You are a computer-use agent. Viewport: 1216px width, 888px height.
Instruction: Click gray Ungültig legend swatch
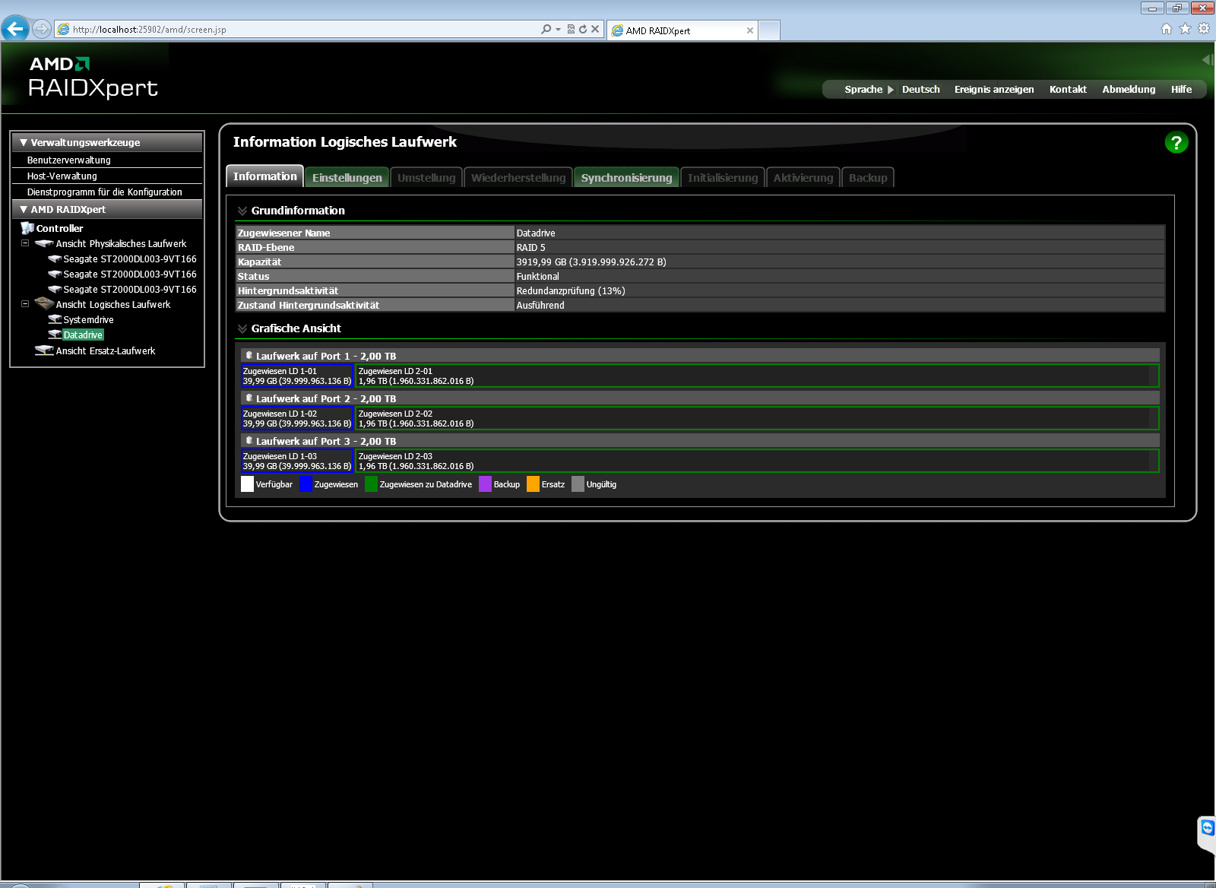tap(578, 484)
